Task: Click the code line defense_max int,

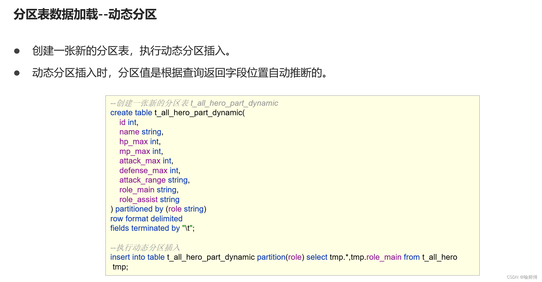Action: pyautogui.click(x=150, y=171)
